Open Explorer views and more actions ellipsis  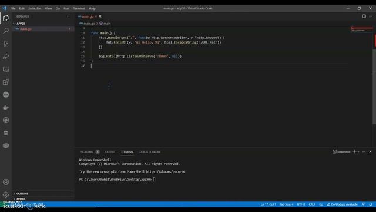(69, 16)
